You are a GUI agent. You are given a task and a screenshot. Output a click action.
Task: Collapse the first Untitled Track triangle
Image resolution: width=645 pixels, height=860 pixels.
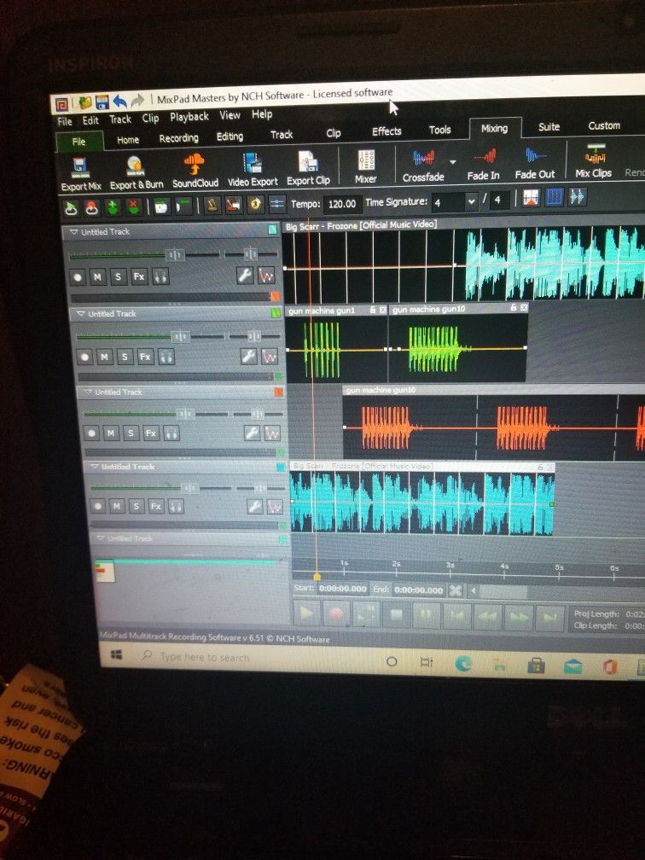coord(74,233)
